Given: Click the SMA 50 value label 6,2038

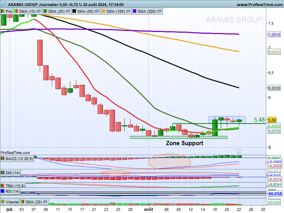Looking at the screenshot, I should tap(274, 88).
